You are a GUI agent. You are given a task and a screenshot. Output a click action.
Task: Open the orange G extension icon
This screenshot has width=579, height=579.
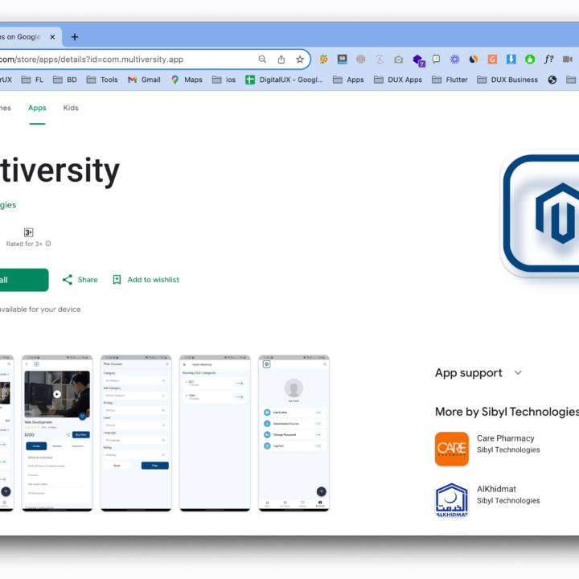pyautogui.click(x=492, y=60)
